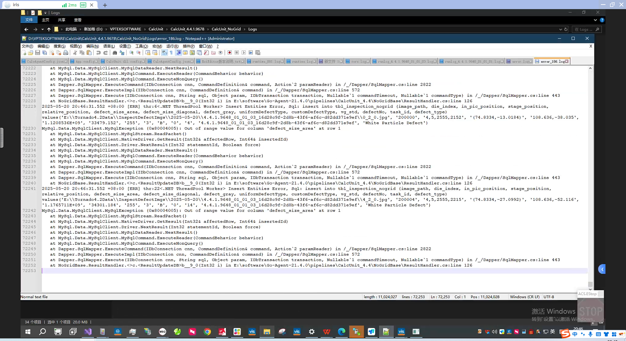This screenshot has width=626, height=341.
Task: Click the Open file toolbar icon
Action: 31,53
